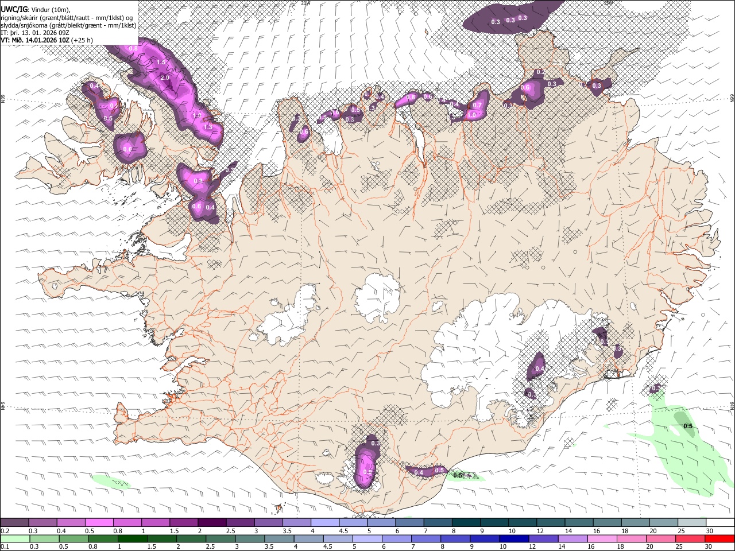Viewport: 735px width, 551px height.
Task: Click the slydda/snjókoma description line
Action: click(68, 25)
